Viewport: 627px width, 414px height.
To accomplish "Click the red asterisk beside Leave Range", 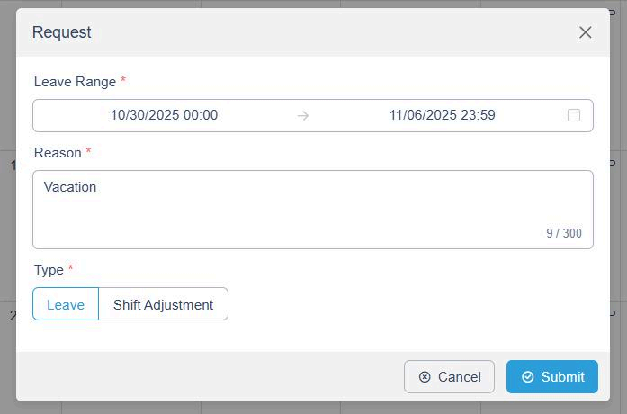I will [123, 81].
